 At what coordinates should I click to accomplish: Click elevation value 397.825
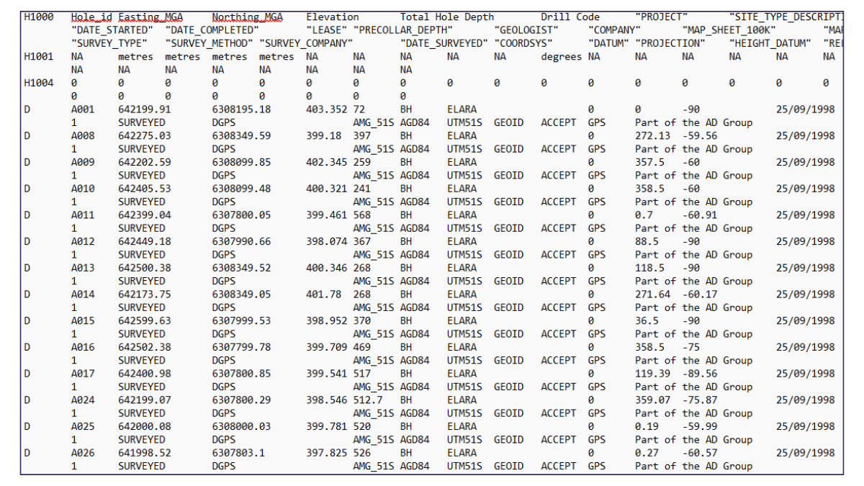click(327, 453)
